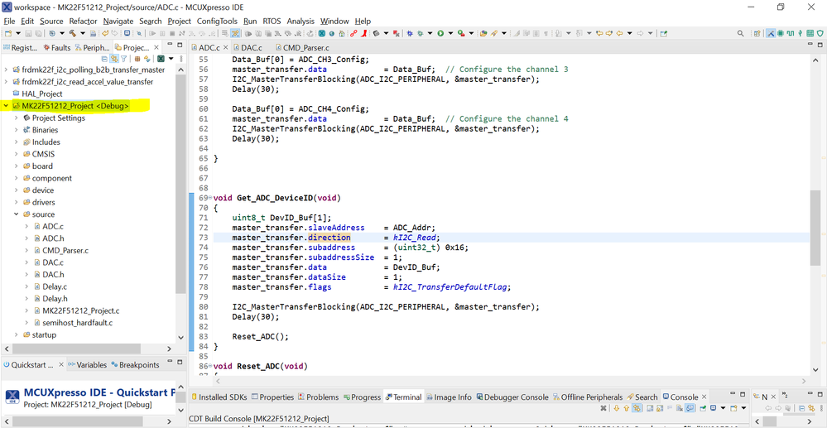Click Collapse All in Project Explorer
Viewport: 827px width, 428px height.
click(104, 58)
